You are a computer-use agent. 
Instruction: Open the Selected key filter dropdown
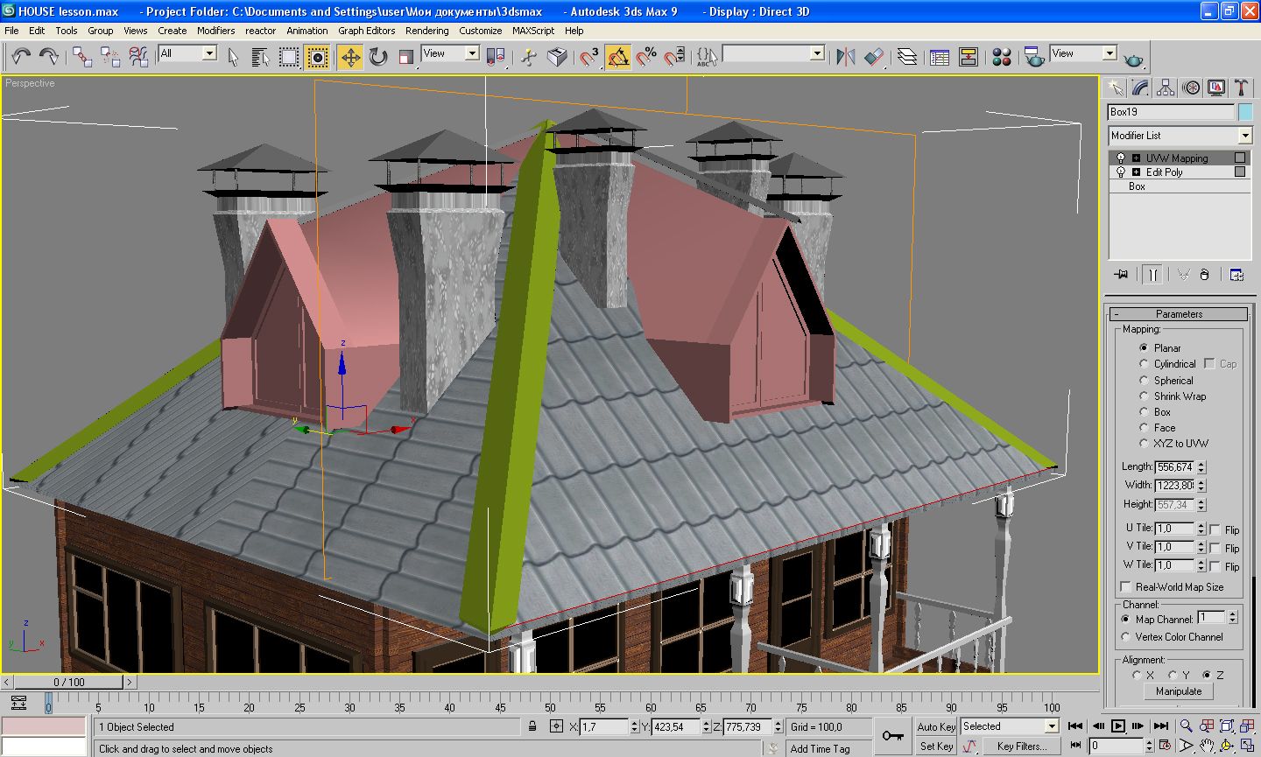pos(1052,726)
